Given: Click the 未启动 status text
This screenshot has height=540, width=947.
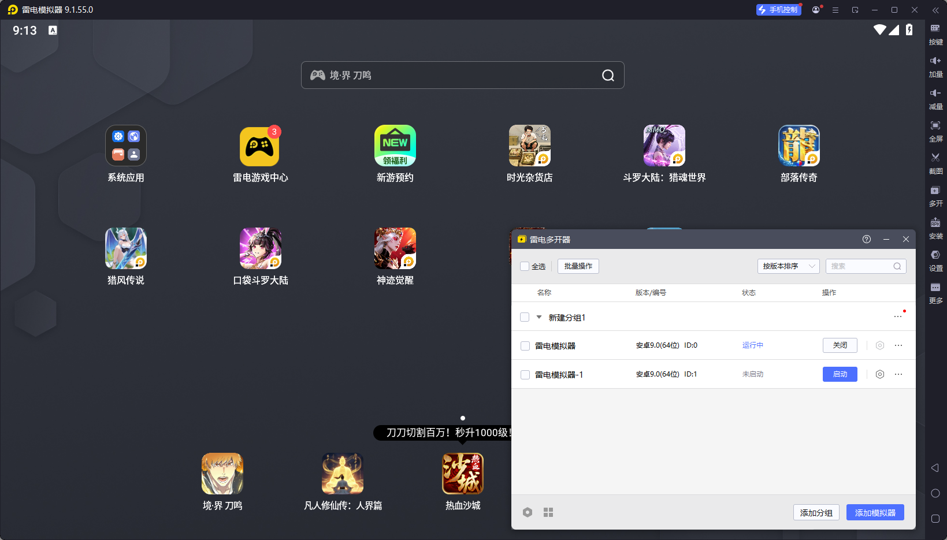Looking at the screenshot, I should pos(753,374).
